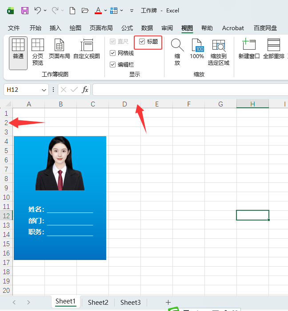Click the sheet scroll left arrow
Viewport: 288px width, 311px height.
14,302
